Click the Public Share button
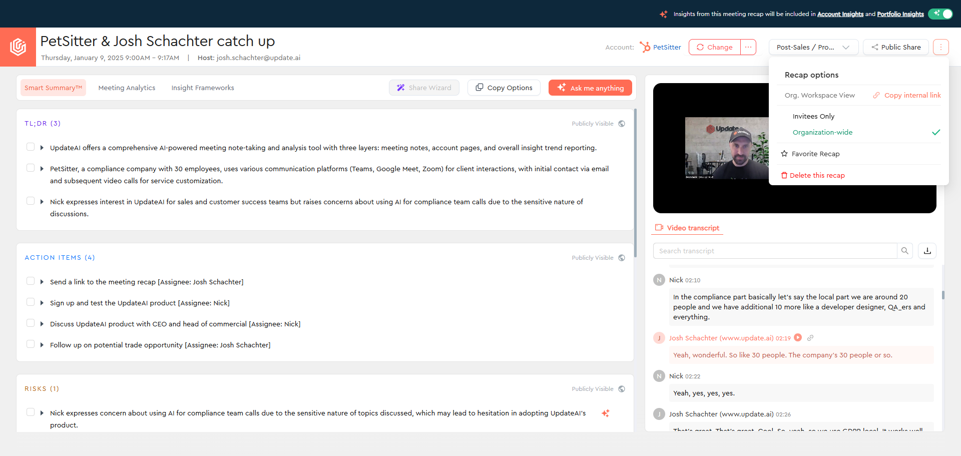961x456 pixels. coord(896,47)
